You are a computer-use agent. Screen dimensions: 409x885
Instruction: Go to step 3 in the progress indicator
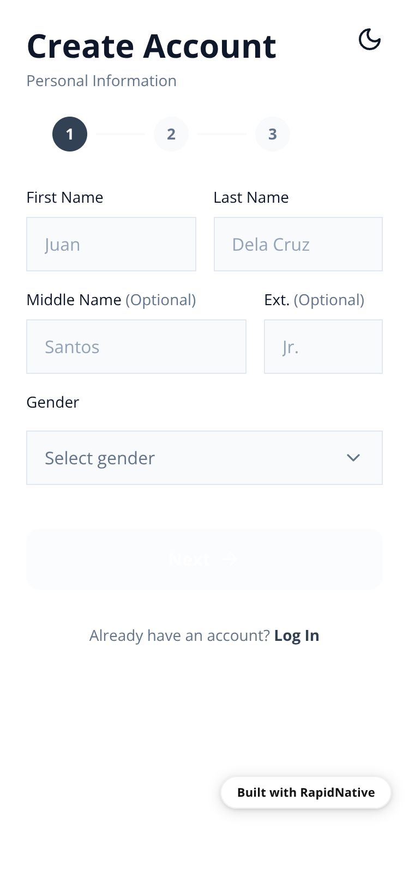pos(273,134)
